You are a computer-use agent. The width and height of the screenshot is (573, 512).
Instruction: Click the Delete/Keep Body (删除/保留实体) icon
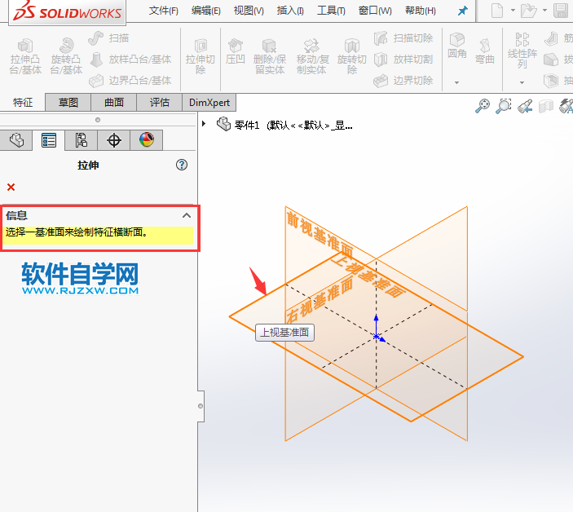[x=269, y=46]
